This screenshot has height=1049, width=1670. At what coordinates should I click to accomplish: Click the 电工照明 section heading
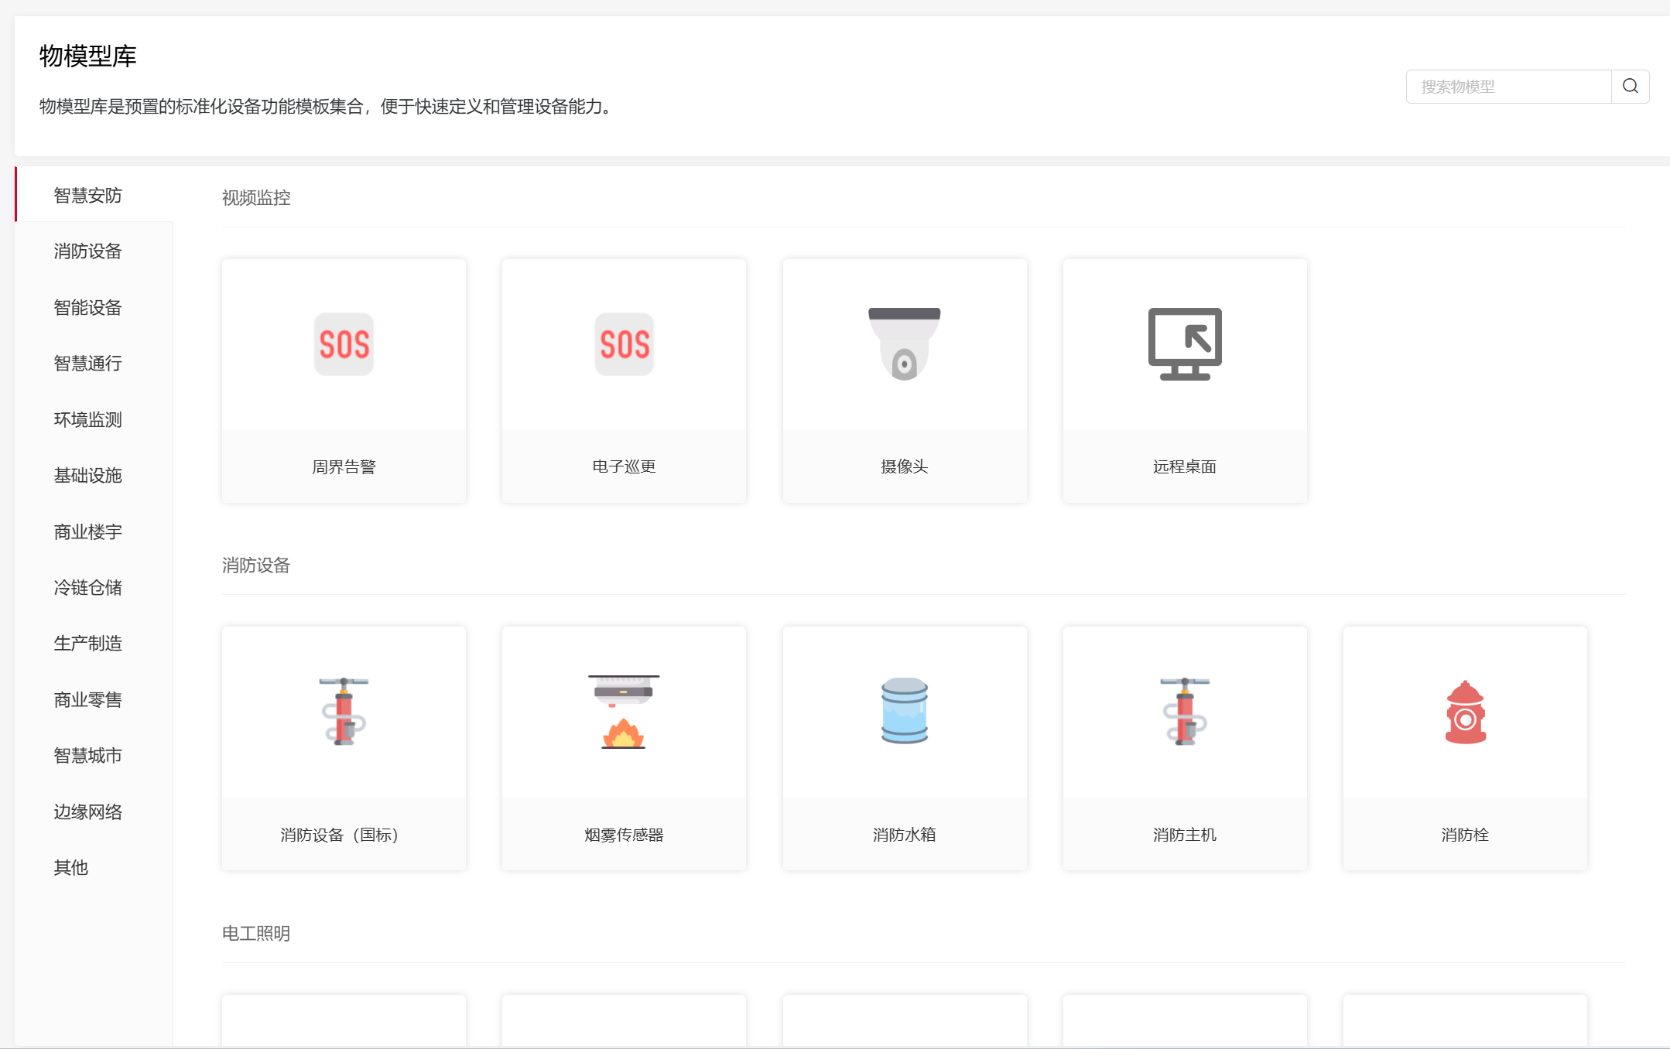[x=256, y=934]
